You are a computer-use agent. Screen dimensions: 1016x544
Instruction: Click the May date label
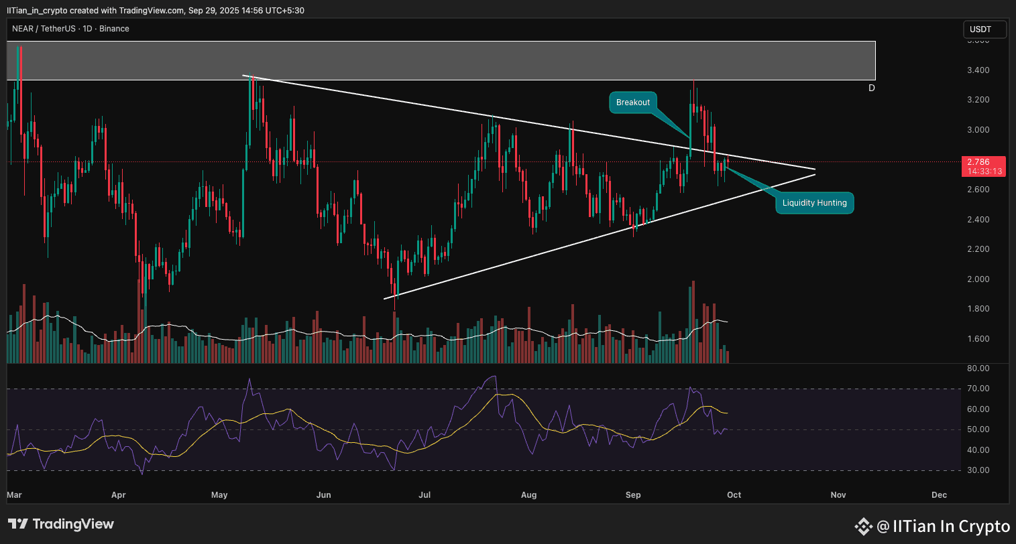click(x=219, y=495)
